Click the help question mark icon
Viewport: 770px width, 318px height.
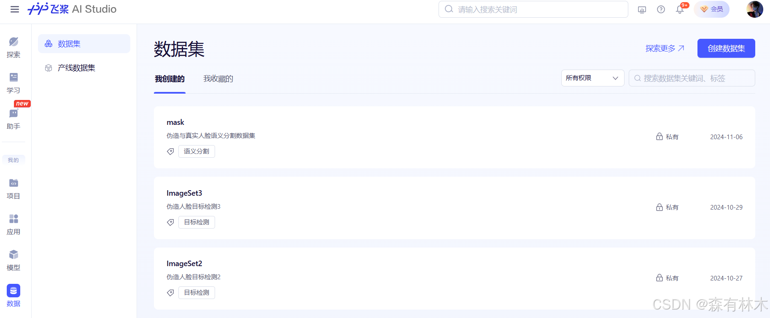pyautogui.click(x=661, y=9)
